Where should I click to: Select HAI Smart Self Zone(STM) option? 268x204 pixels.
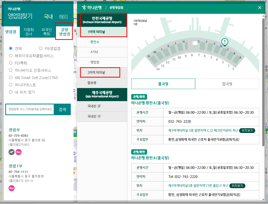pyautogui.click(x=11, y=78)
